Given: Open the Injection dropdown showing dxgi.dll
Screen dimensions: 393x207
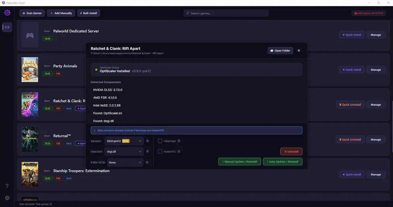Looking at the screenshot, I should point(124,152).
